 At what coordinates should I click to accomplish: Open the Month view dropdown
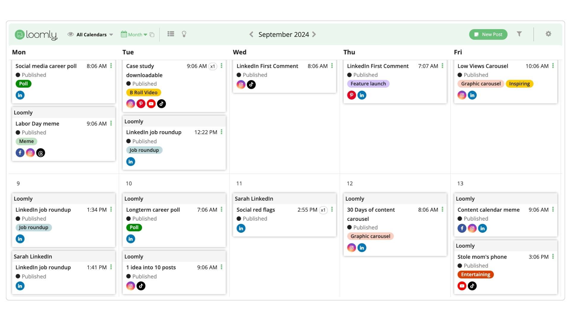tap(136, 34)
